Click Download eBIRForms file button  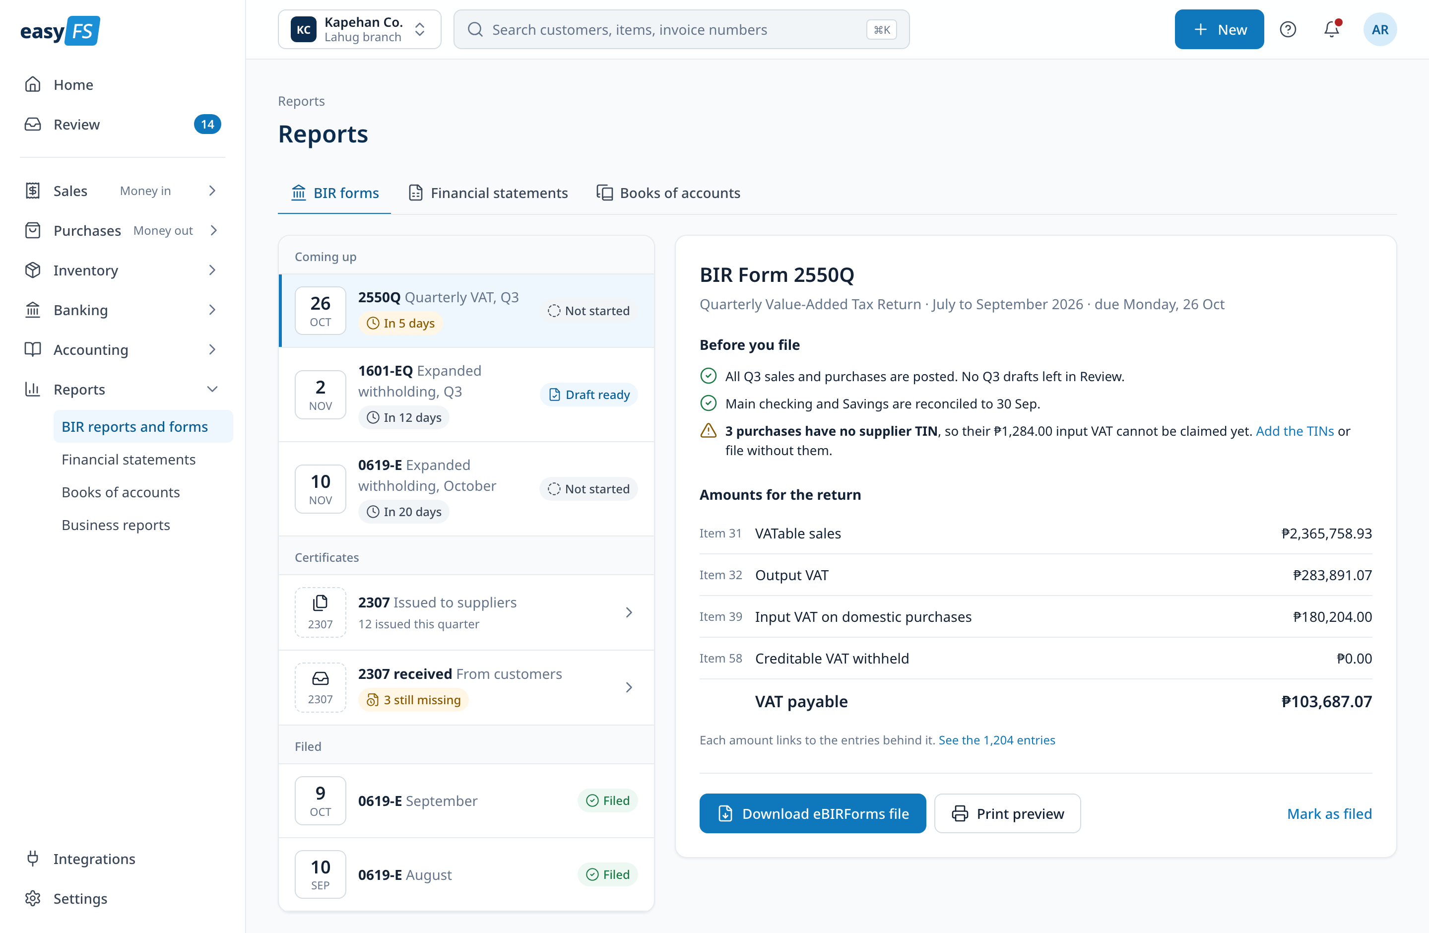click(x=812, y=813)
